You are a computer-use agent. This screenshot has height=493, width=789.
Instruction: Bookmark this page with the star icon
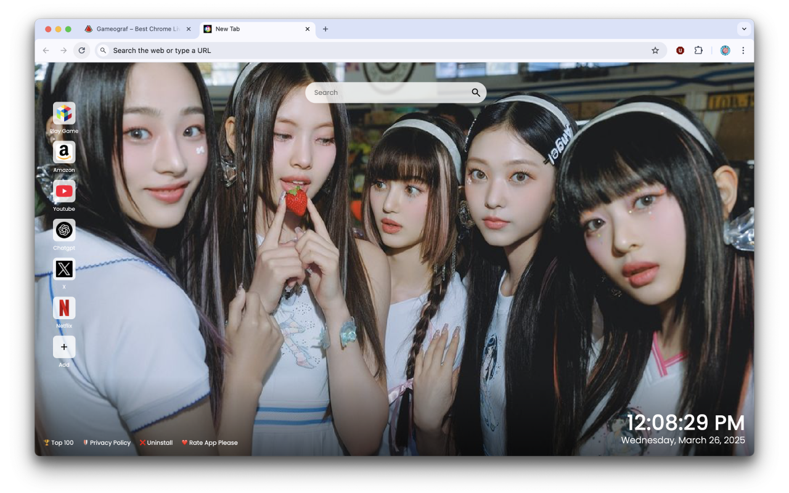click(x=655, y=51)
